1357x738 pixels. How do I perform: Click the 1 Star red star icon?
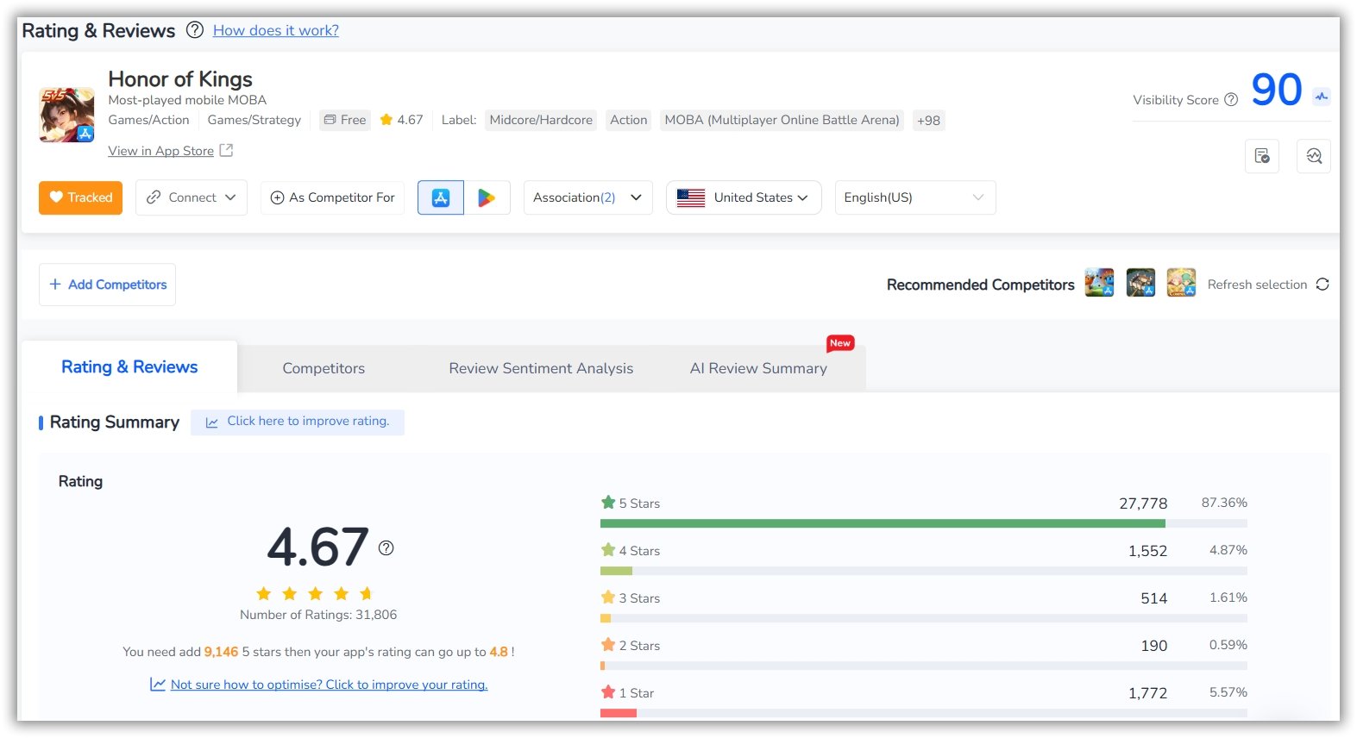click(608, 692)
